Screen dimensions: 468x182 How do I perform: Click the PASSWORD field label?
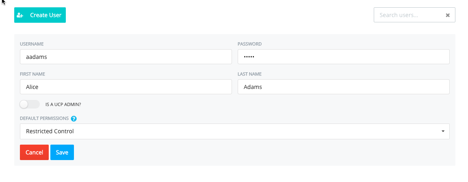249,44
